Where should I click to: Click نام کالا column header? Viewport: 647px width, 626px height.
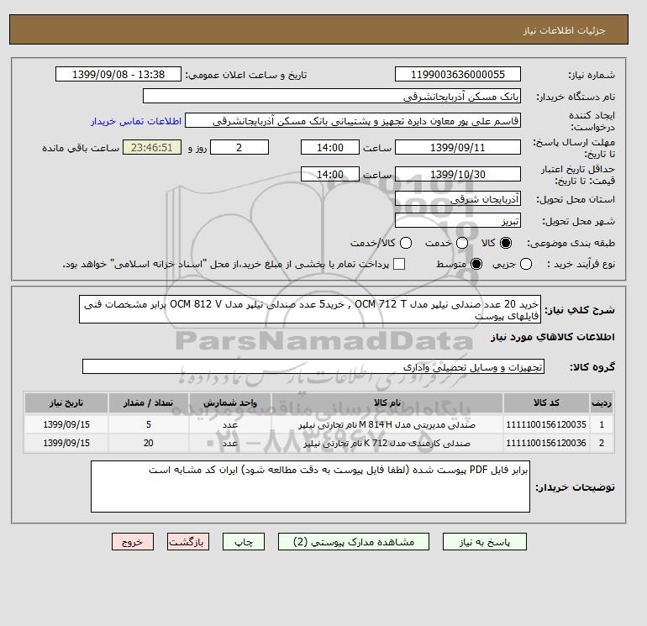coord(387,402)
